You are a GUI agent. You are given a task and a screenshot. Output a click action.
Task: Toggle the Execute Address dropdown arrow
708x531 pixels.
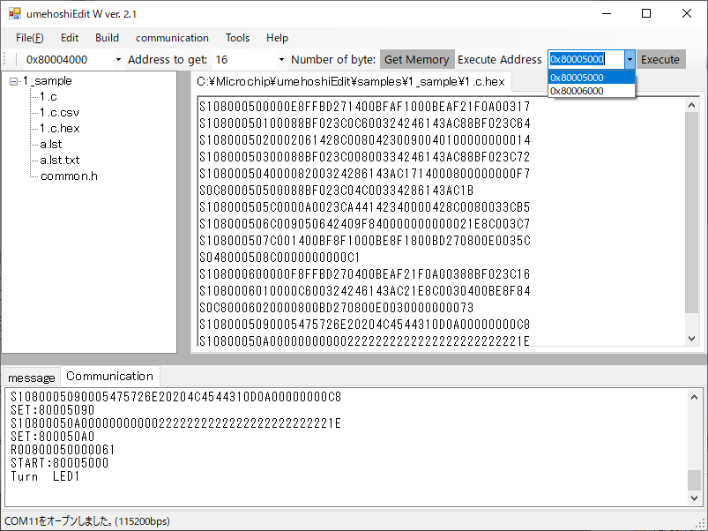tap(630, 60)
